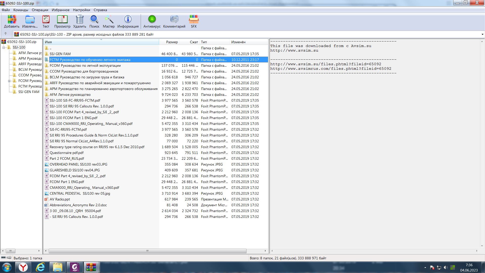The height and width of the screenshot is (273, 485).
Task: Open the Просмотр (View) tool
Action: (x=62, y=21)
